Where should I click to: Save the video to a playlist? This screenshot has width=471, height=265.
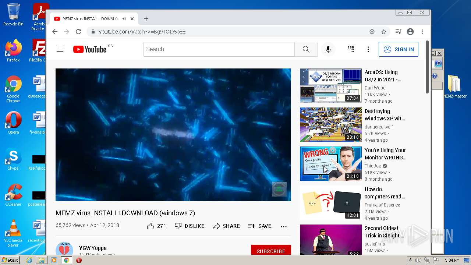259,226
